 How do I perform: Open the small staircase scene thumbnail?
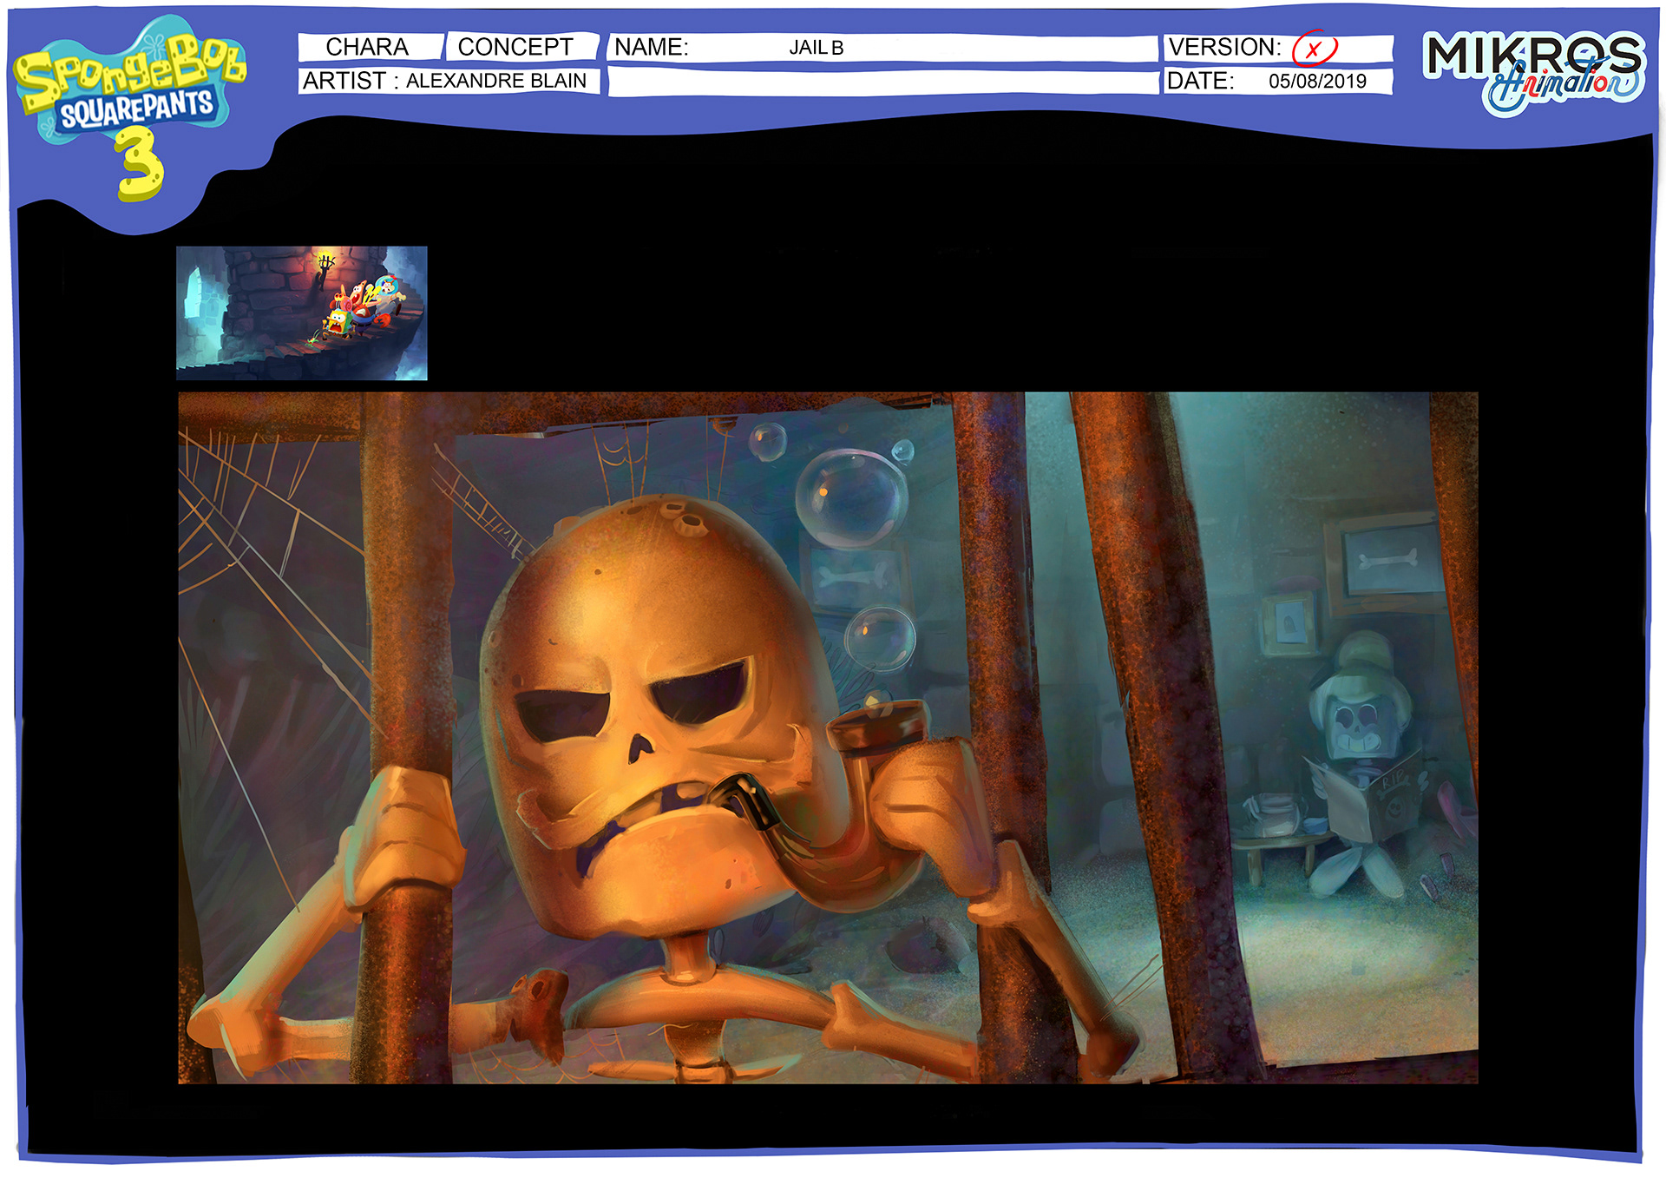point(301,313)
